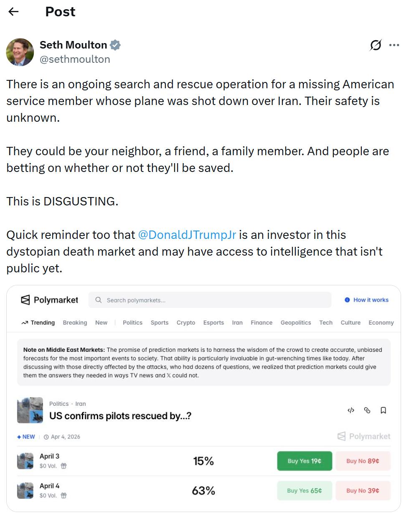
Task: Open the Grok icon on the post
Action: 376,45
